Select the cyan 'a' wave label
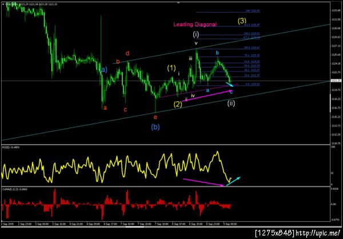 point(208,90)
